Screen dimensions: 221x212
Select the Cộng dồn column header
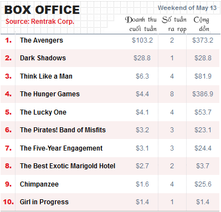click(x=202, y=24)
